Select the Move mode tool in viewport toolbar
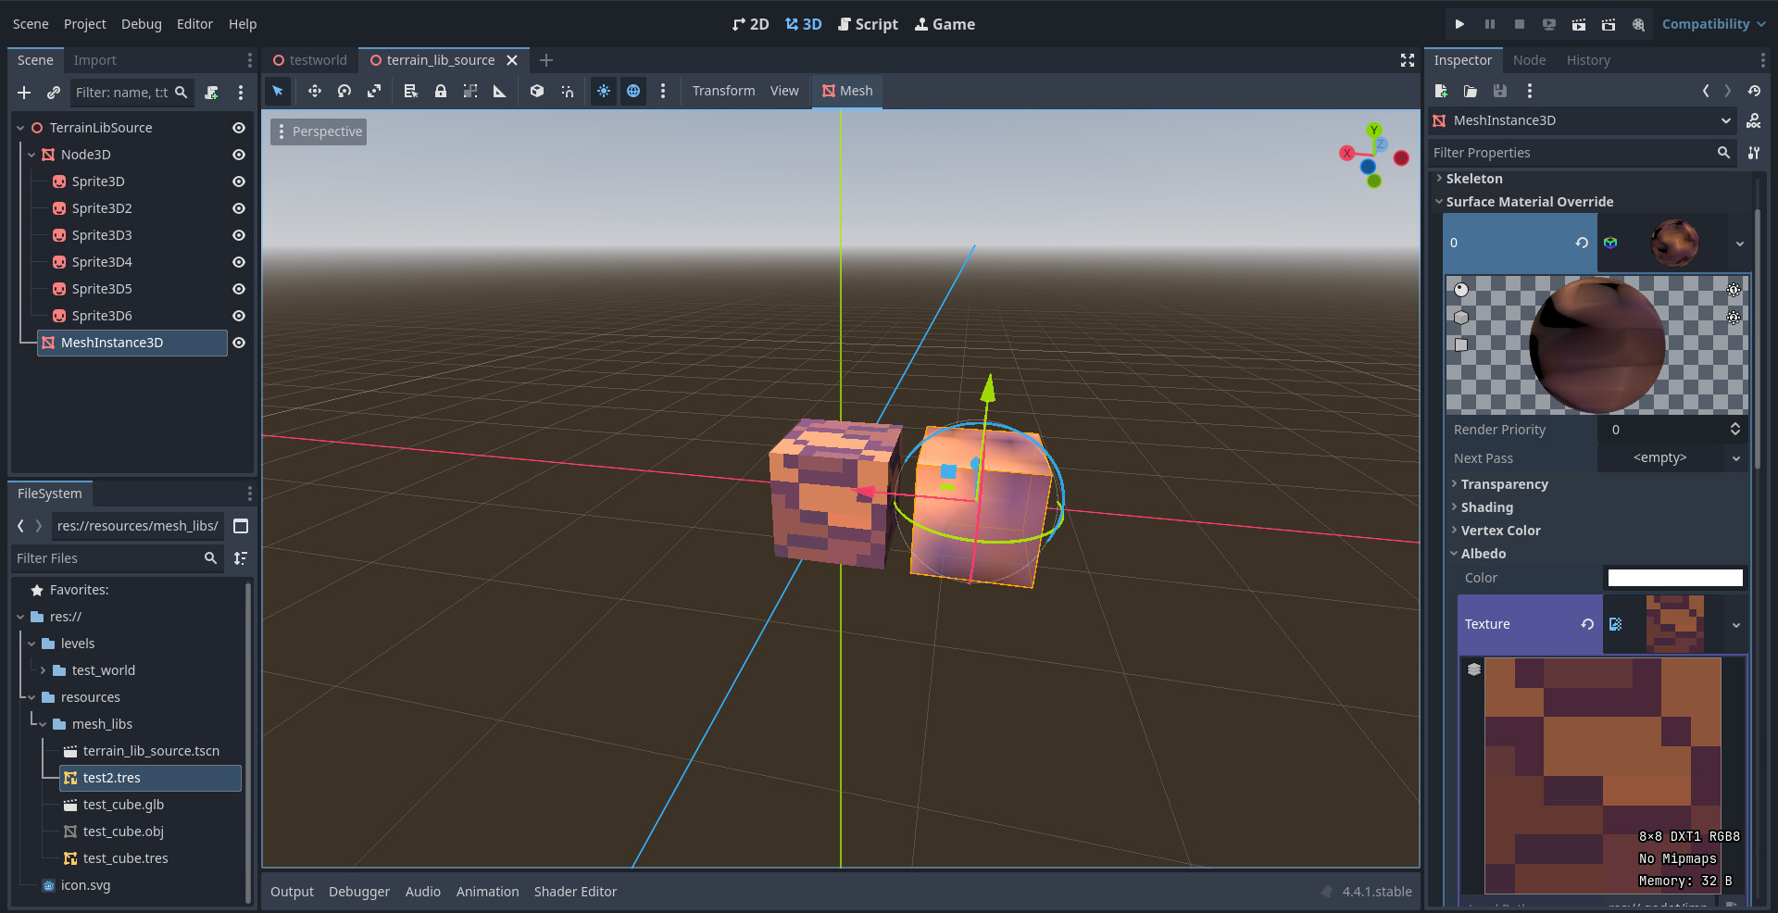The height and width of the screenshot is (913, 1778). [x=315, y=91]
